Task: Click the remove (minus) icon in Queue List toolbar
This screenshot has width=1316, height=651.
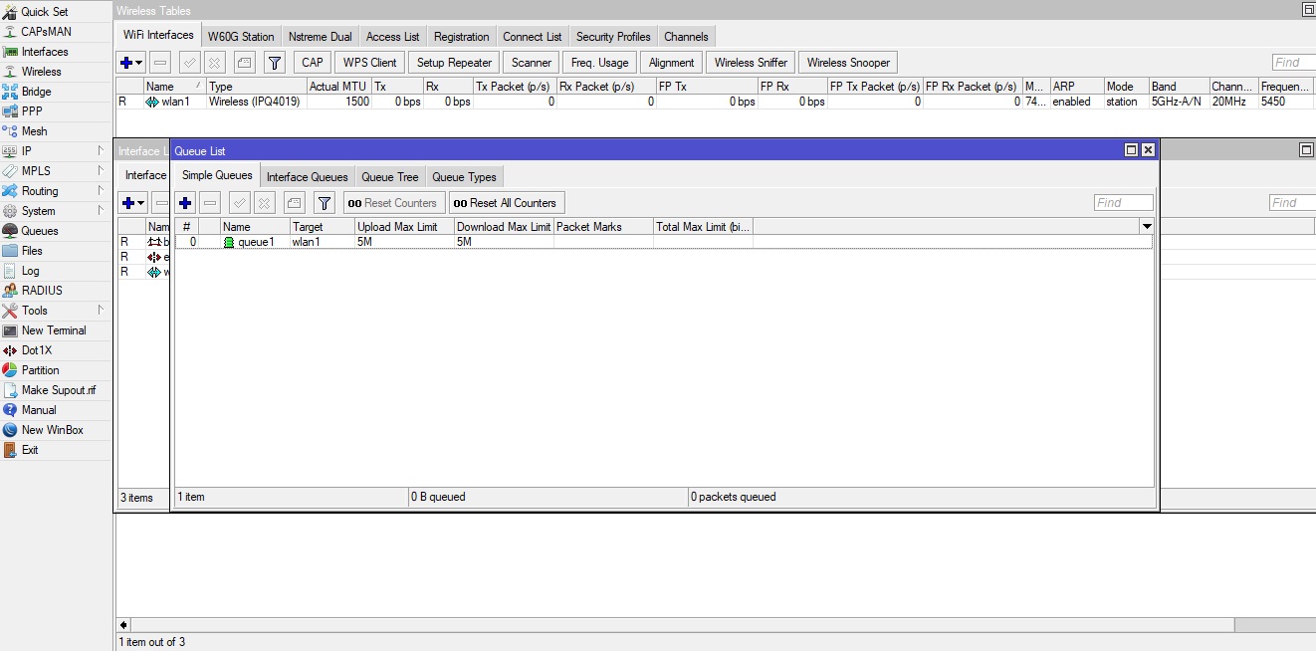Action: pos(209,203)
